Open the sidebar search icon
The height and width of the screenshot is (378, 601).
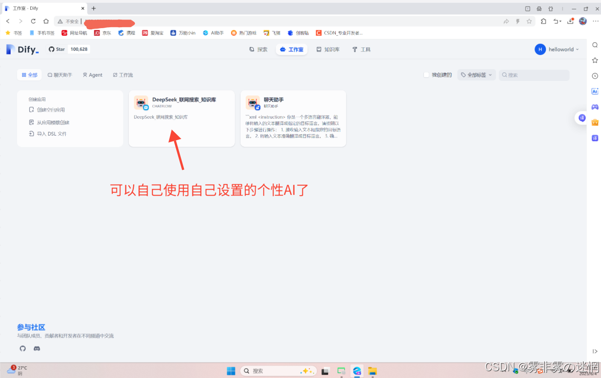point(595,45)
